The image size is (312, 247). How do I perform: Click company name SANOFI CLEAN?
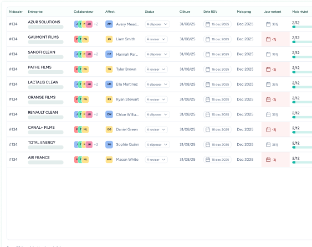[x=42, y=52]
